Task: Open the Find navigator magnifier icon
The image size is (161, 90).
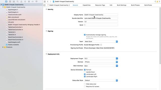Action: tap(18, 1)
